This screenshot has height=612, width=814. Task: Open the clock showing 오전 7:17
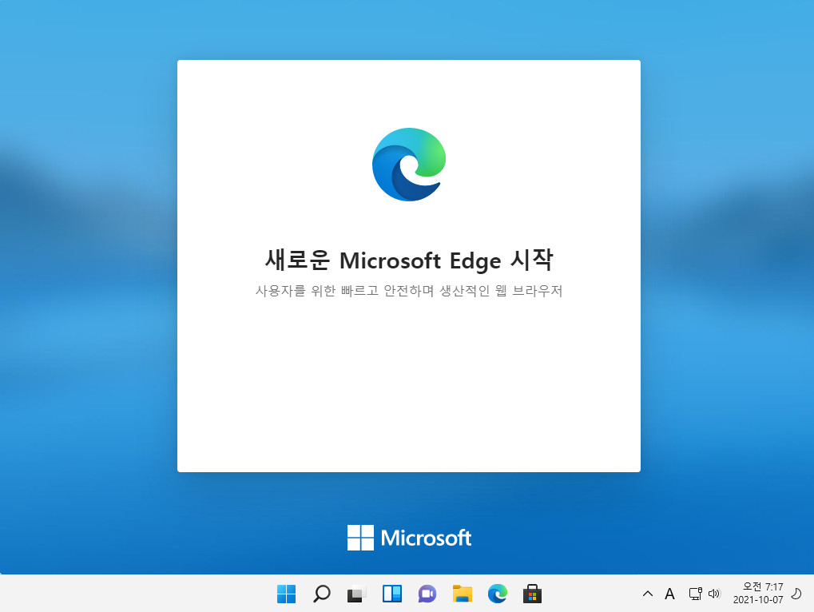click(x=758, y=594)
